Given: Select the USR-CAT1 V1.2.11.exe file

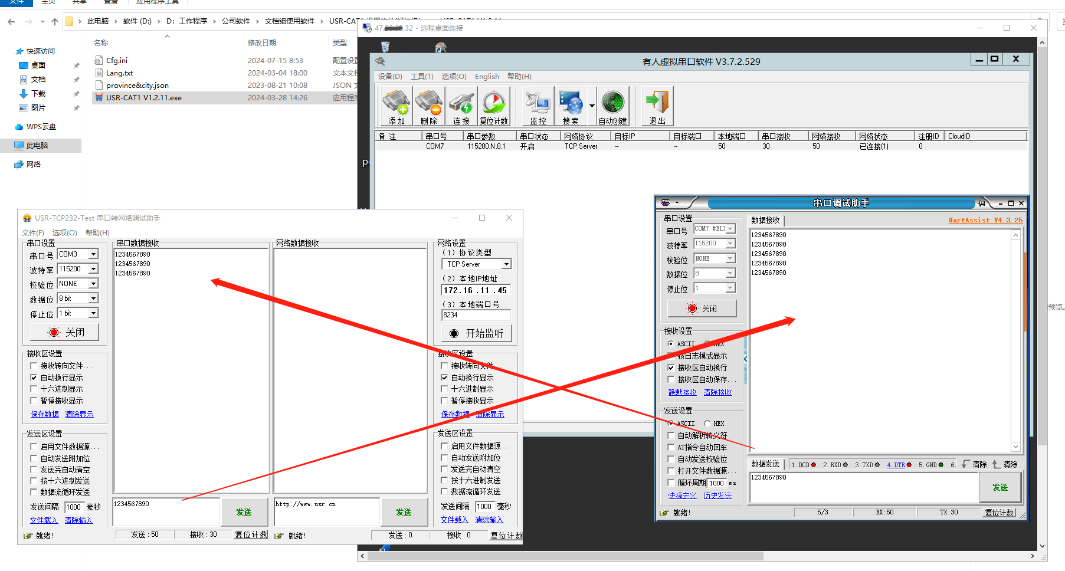Looking at the screenshot, I should coord(143,98).
